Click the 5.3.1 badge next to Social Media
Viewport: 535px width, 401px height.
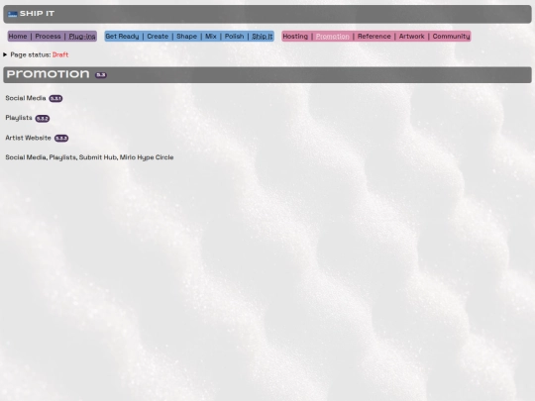click(55, 99)
